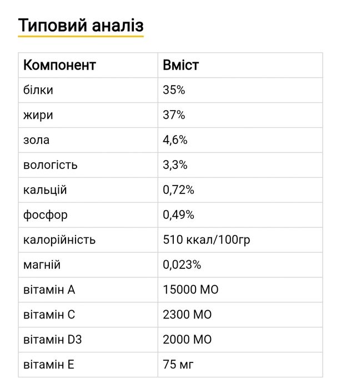Select the 0,72% calcium value
The width and height of the screenshot is (341, 389).
pyautogui.click(x=178, y=190)
